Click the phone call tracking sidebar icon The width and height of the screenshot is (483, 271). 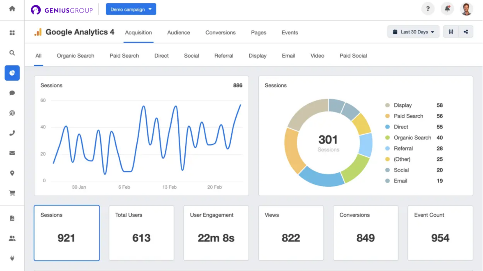(12, 133)
